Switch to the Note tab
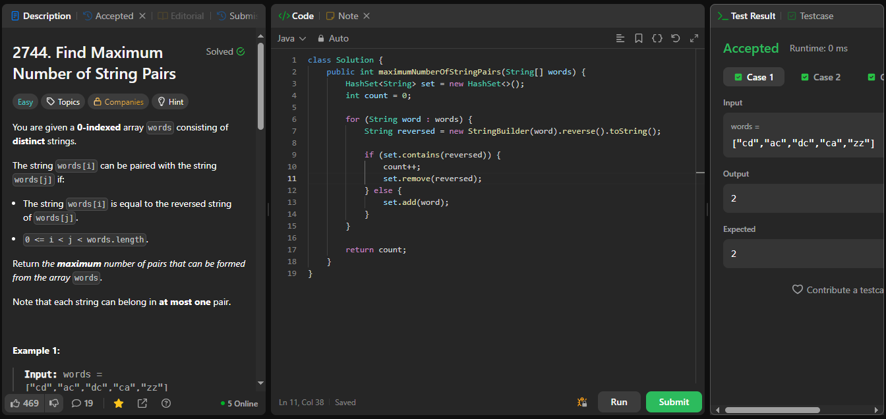The height and width of the screenshot is (419, 886). coord(342,16)
